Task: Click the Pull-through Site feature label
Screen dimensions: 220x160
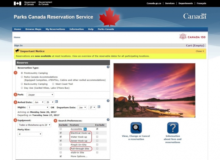Action: tap(80, 149)
